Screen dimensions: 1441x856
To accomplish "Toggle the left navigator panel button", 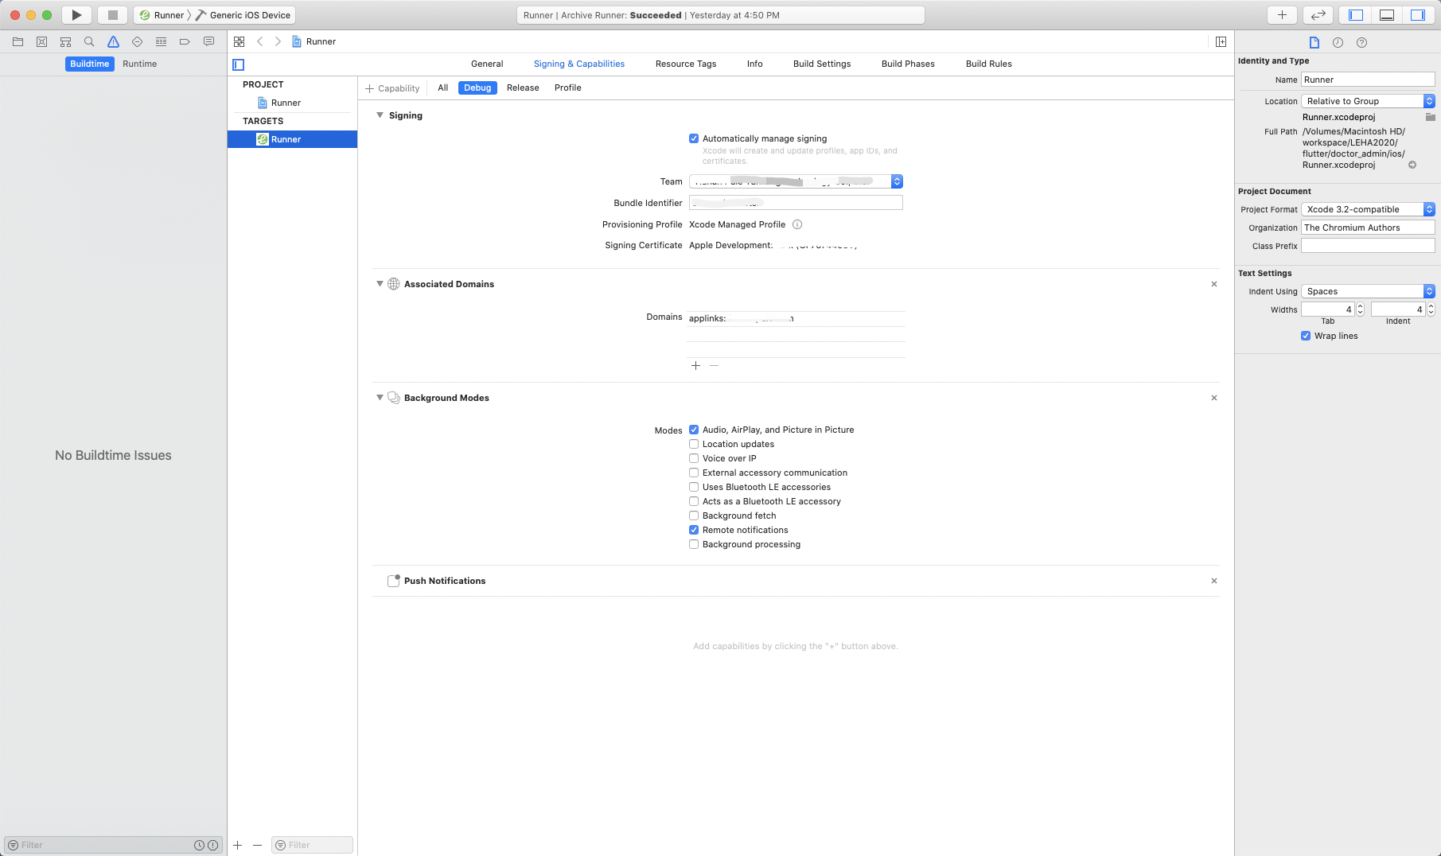I will tap(1356, 15).
